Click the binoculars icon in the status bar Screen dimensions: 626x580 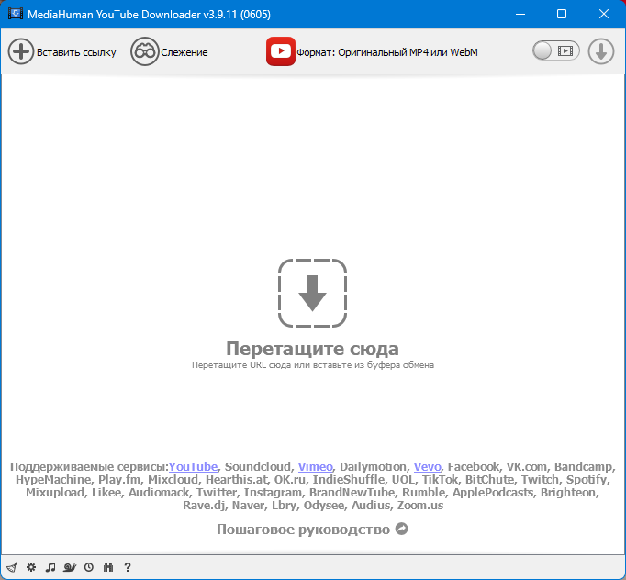click(108, 567)
